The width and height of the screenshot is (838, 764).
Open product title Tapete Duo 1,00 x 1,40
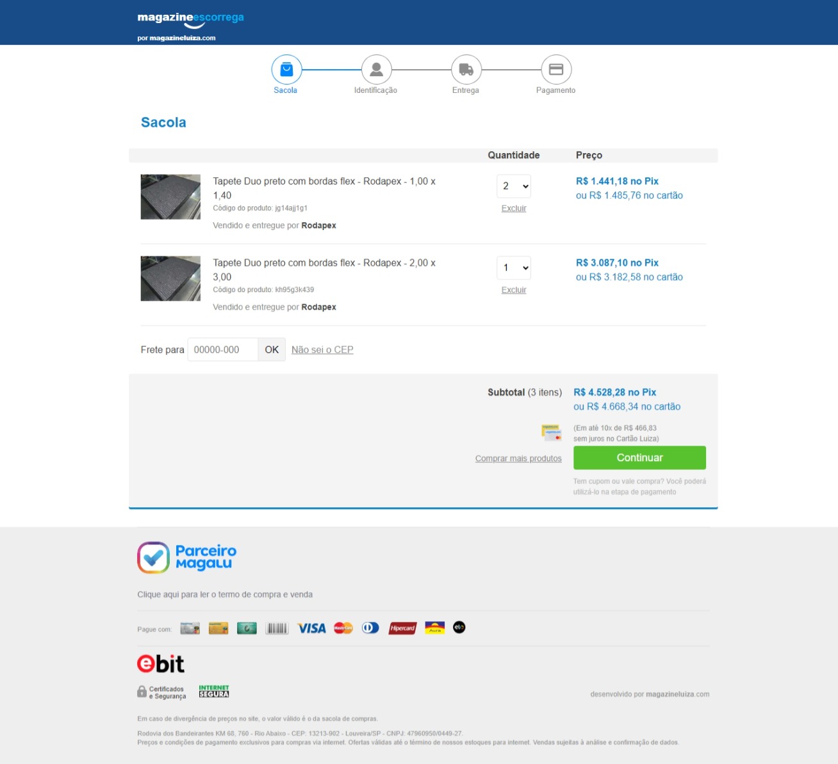(324, 188)
